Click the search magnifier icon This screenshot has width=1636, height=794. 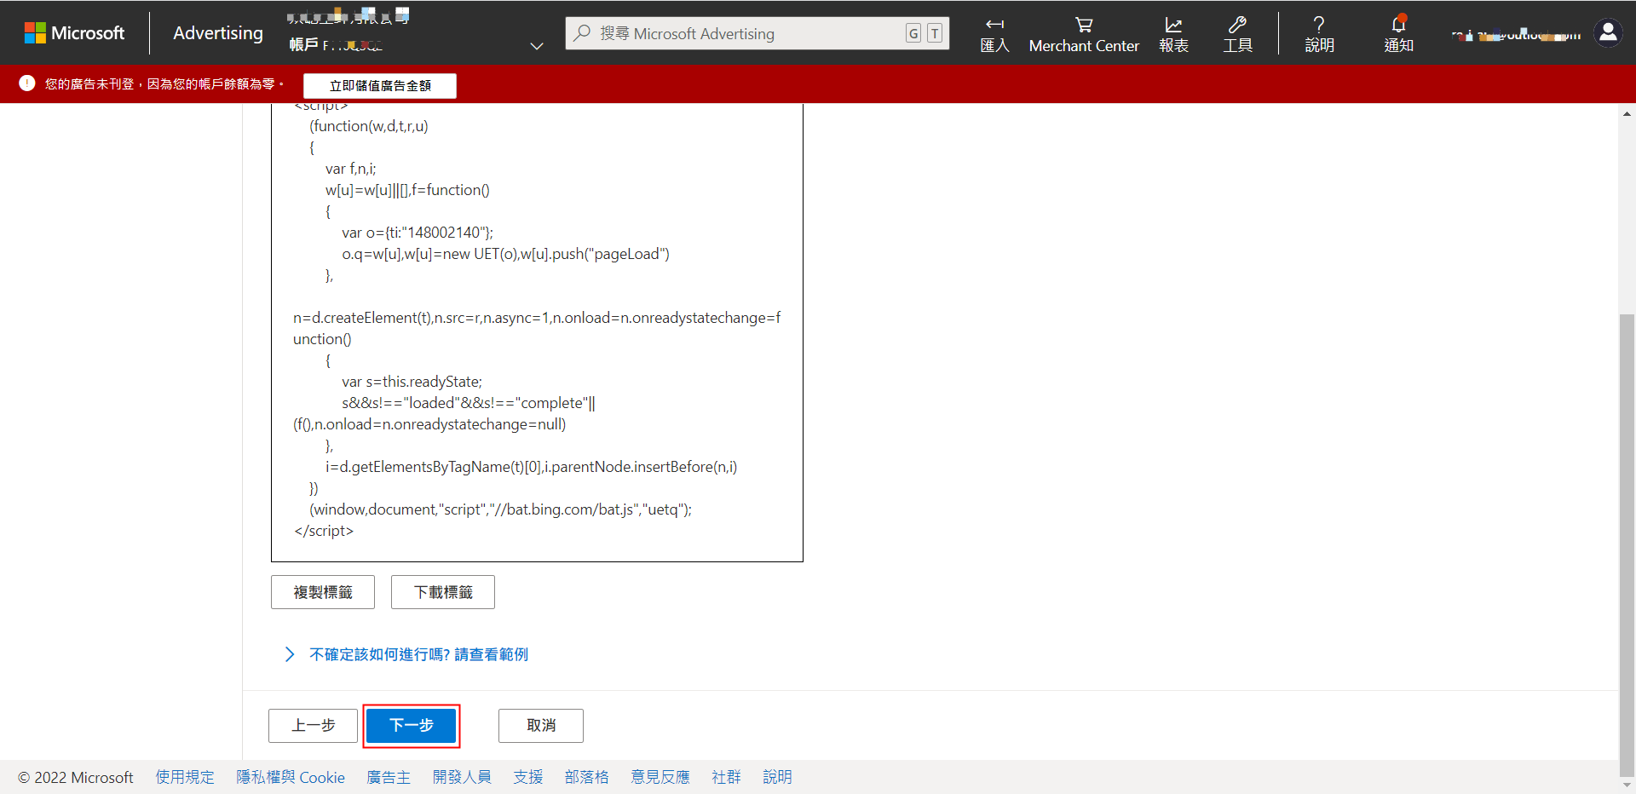[582, 33]
